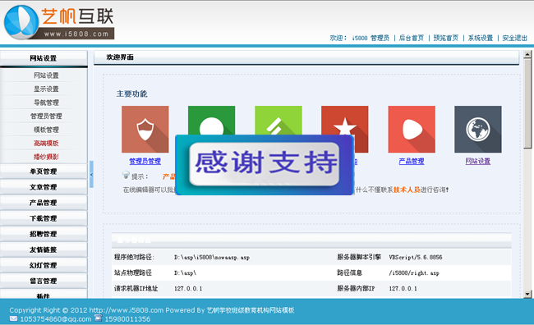Select 显示设置 in the sidebar
534x325 pixels.
[x=46, y=89]
